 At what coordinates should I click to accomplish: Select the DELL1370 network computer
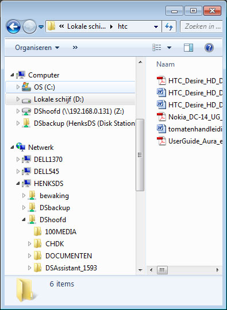point(48,160)
